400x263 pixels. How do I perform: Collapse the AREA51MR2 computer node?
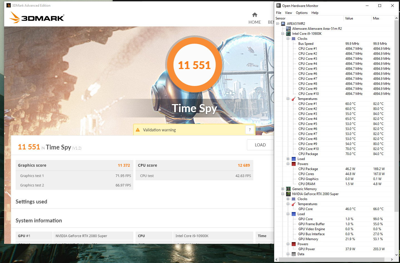coord(278,24)
